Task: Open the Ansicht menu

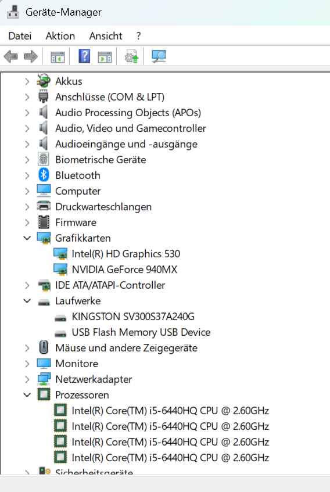Action: [x=106, y=36]
